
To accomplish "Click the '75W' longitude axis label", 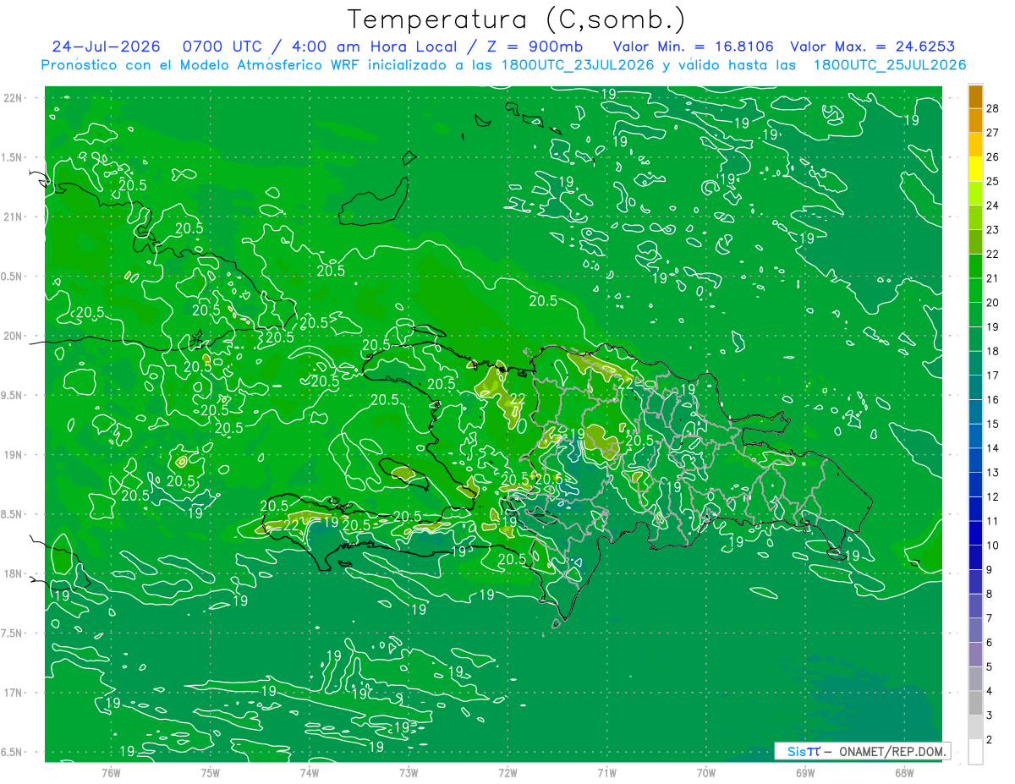I will (x=210, y=773).
